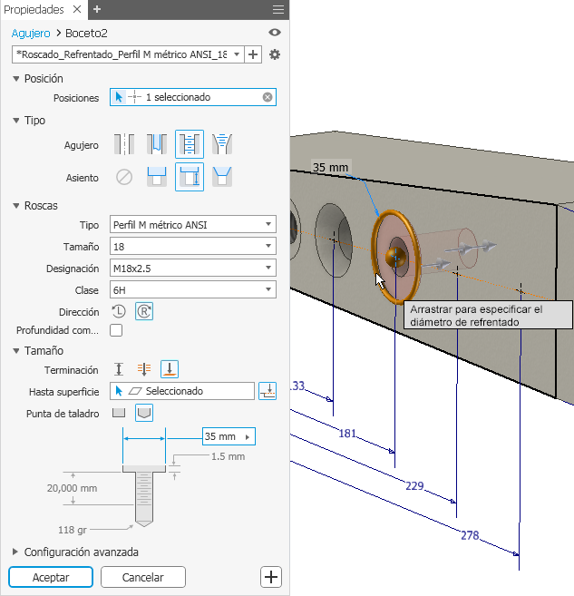Click the Boceto2 breadcrumb
The width and height of the screenshot is (574, 596).
point(86,34)
